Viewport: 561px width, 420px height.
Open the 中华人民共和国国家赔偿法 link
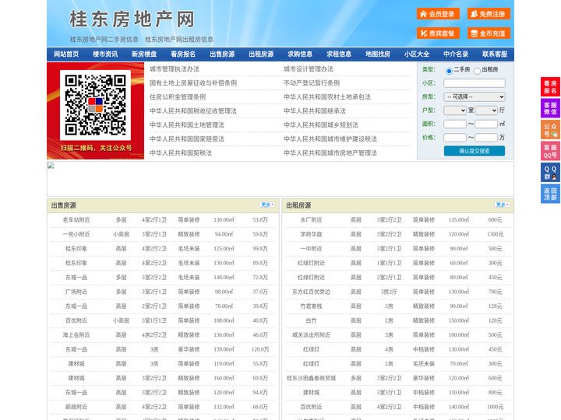pyautogui.click(x=187, y=139)
